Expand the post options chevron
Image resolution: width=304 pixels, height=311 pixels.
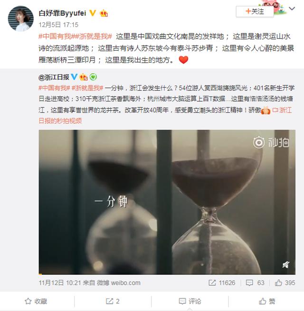[x=292, y=9]
